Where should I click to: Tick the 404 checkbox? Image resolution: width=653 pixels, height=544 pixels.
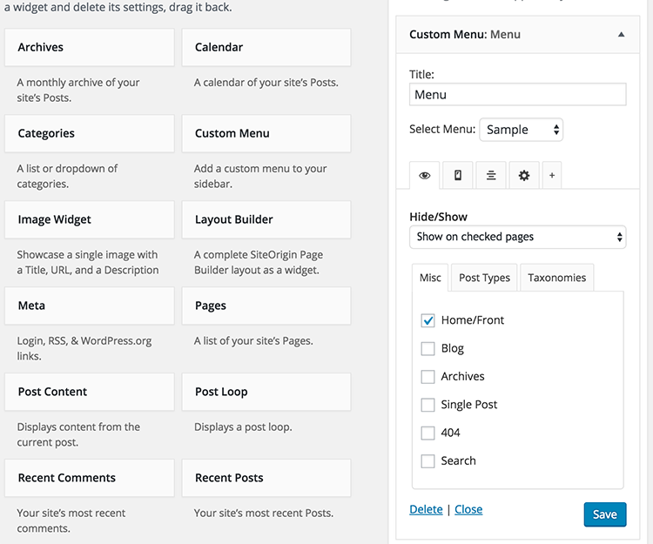point(427,433)
